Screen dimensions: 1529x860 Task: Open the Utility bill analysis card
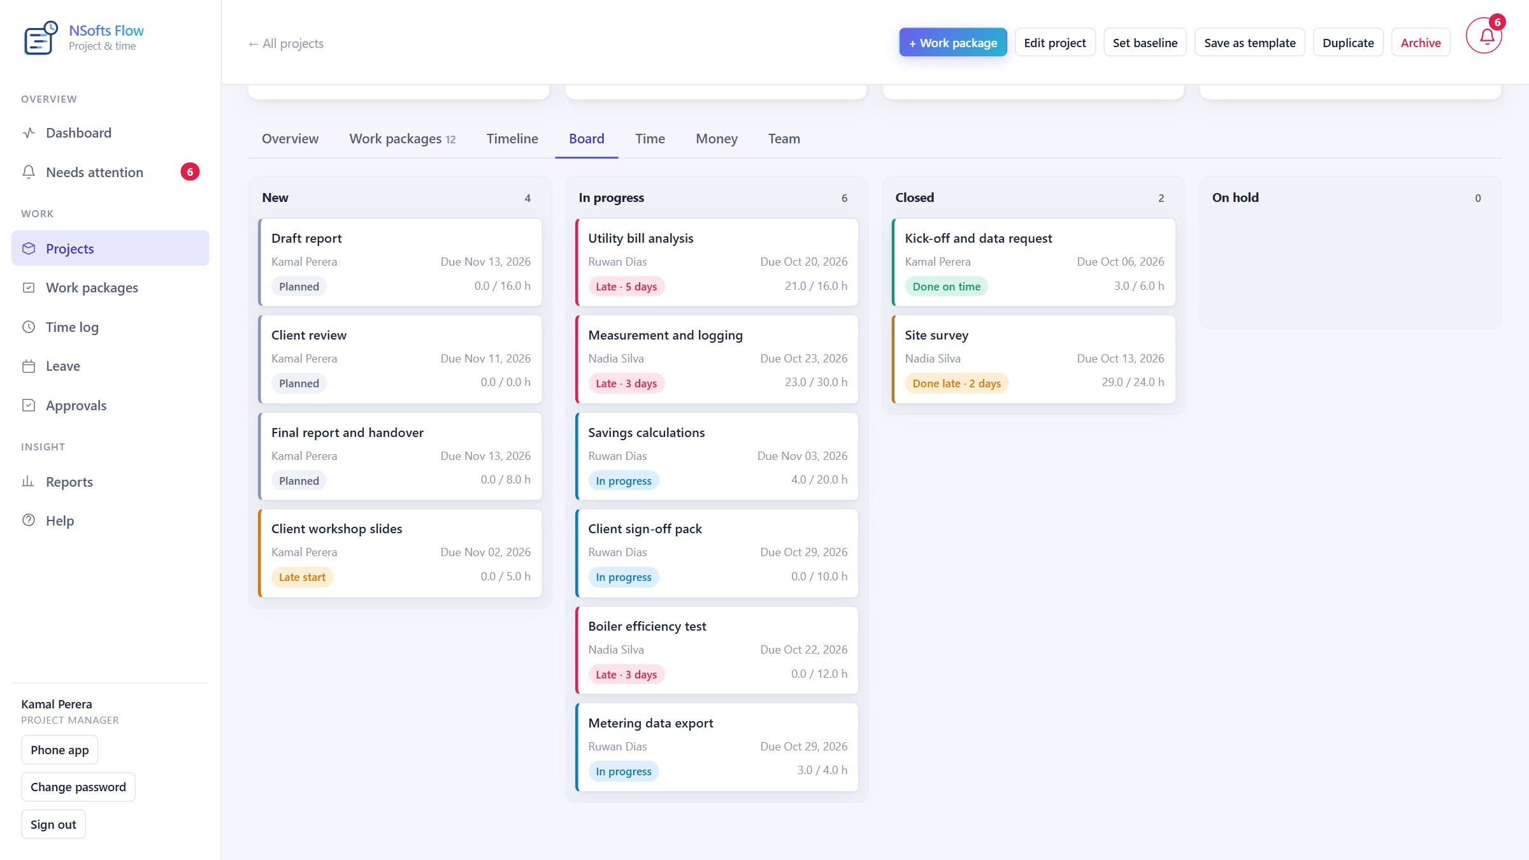pyautogui.click(x=717, y=262)
